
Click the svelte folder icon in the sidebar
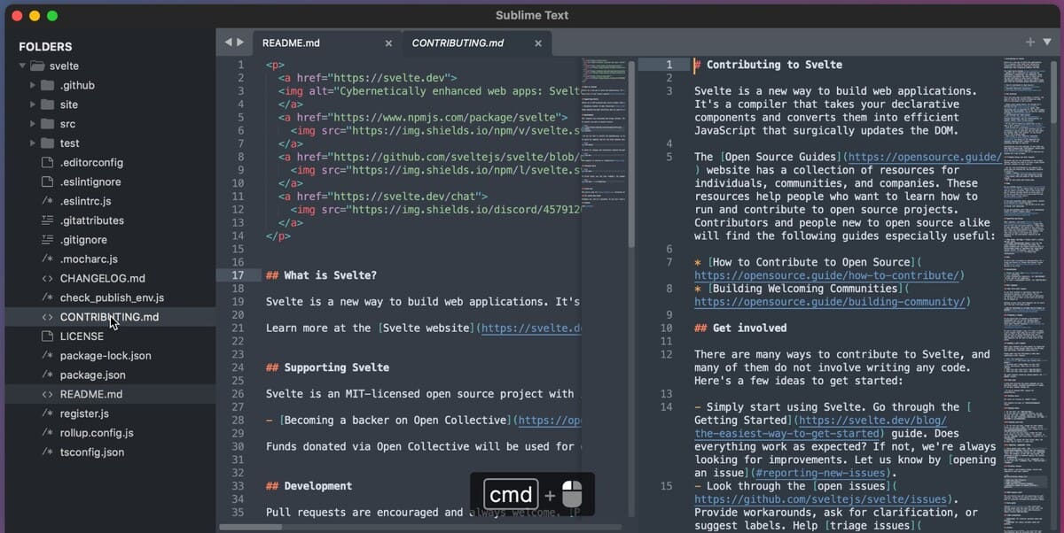(37, 66)
